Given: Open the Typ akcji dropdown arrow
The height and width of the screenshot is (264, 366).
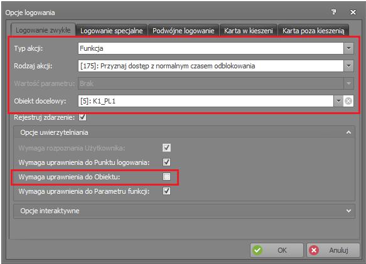Looking at the screenshot, I should pyautogui.click(x=348, y=48).
